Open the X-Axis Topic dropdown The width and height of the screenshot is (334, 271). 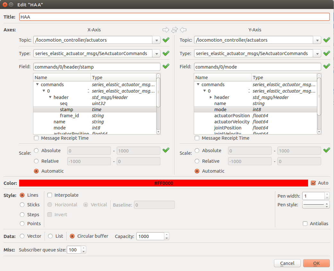pyautogui.click(x=157, y=40)
